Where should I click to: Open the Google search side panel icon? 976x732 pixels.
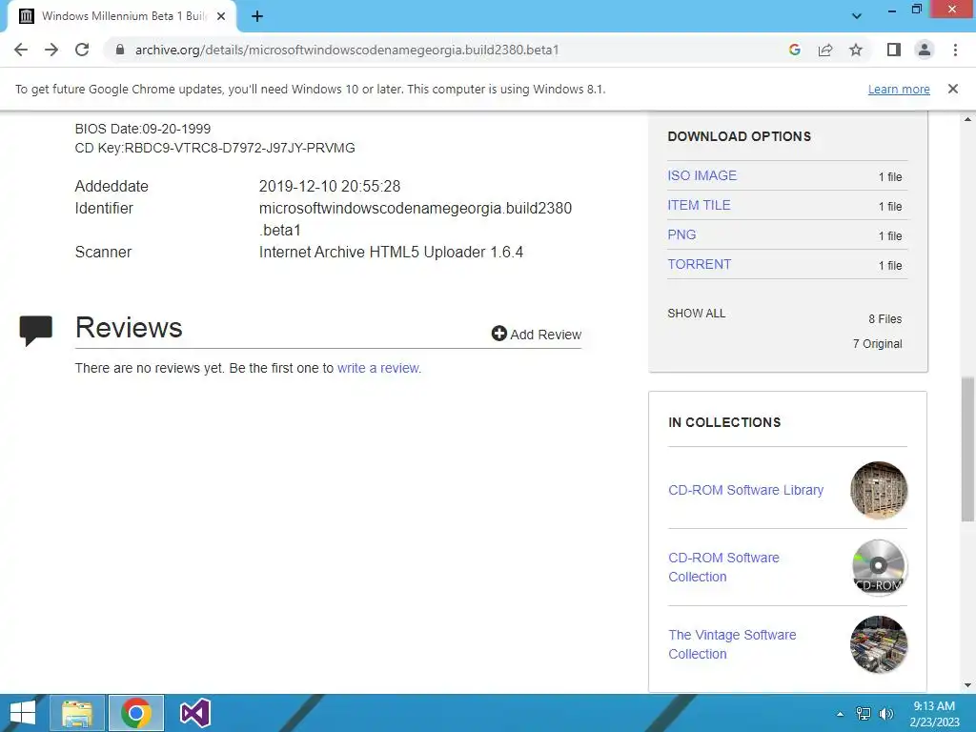point(794,50)
